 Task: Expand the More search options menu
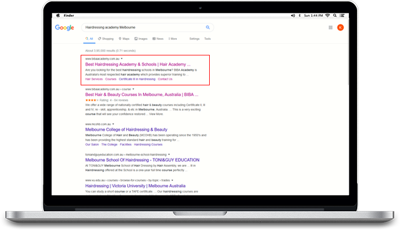click(x=172, y=39)
